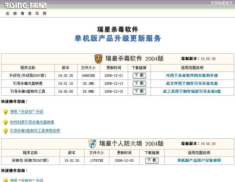Image resolution: width=235 pixels, height=182 pixels.
Task: Open link 此工具用于制作瑞星引导杀毒U盘
Action: pos(192,91)
